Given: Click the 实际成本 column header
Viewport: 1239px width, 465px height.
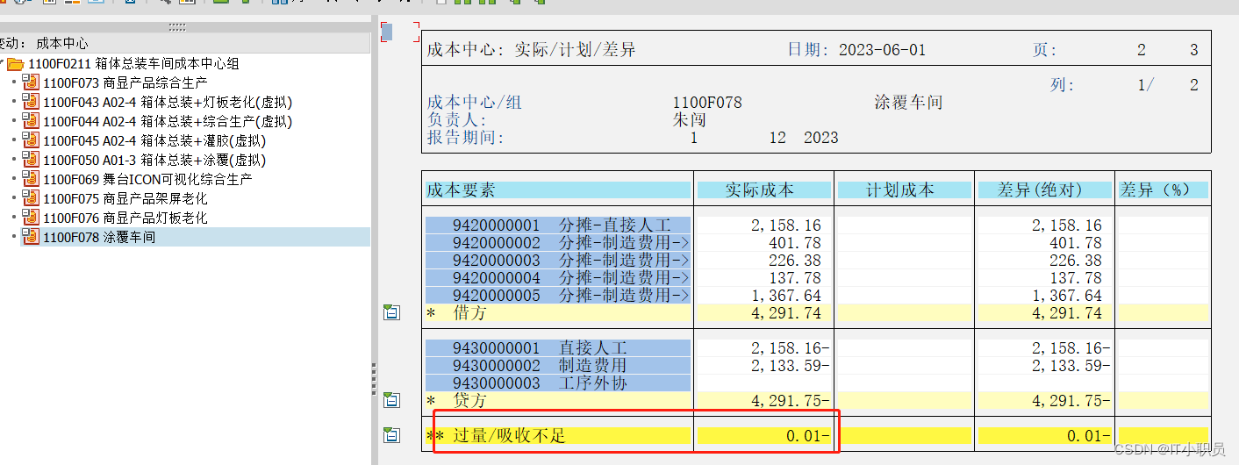Looking at the screenshot, I should pyautogui.click(x=763, y=190).
